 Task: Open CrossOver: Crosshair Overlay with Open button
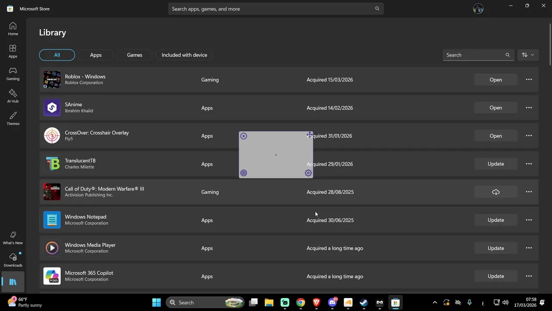pos(496,136)
